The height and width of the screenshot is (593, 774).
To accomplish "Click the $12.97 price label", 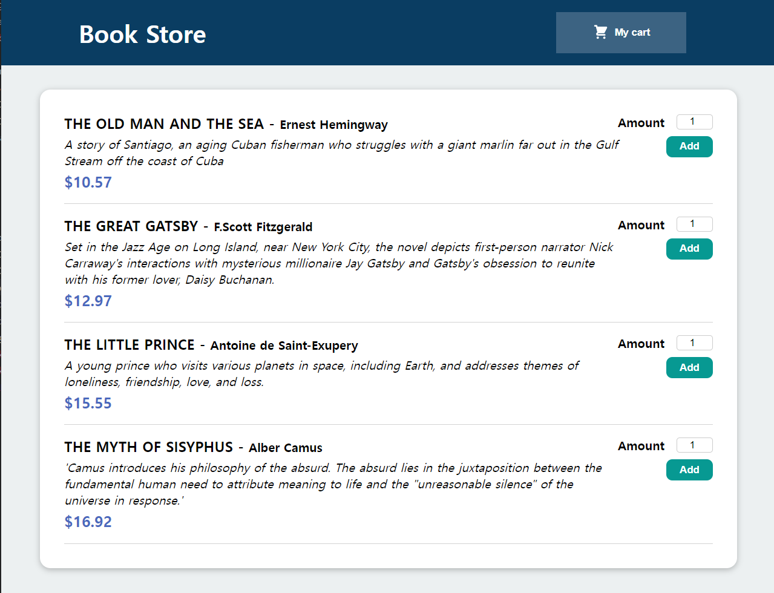I will coord(88,301).
